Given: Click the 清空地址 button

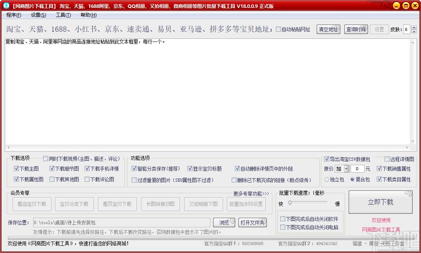Looking at the screenshot, I should [328, 29].
